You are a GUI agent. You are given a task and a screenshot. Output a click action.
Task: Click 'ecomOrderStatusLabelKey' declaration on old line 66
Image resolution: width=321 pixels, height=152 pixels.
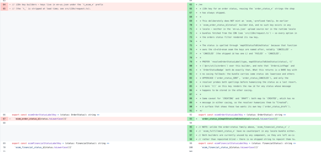click(42, 115)
